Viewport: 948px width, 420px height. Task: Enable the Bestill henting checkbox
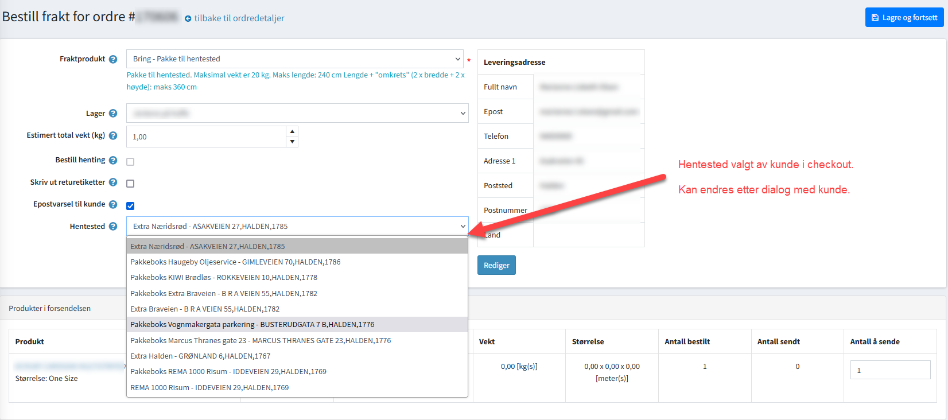click(x=130, y=162)
